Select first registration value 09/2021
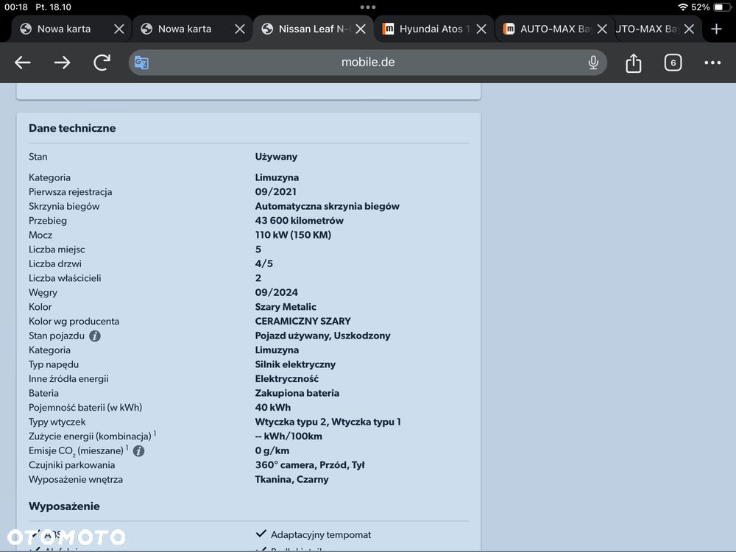This screenshot has height=552, width=736. coord(275,191)
